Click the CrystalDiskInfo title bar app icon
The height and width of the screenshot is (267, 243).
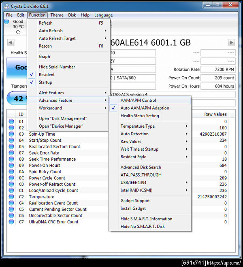pyautogui.click(x=6, y=6)
